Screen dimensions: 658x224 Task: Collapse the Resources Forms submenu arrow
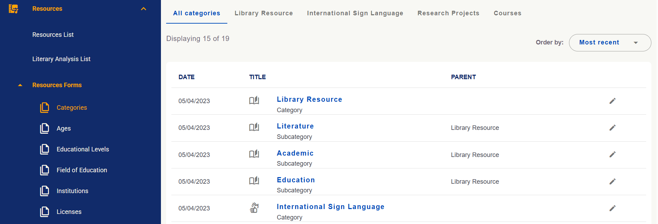click(x=20, y=85)
